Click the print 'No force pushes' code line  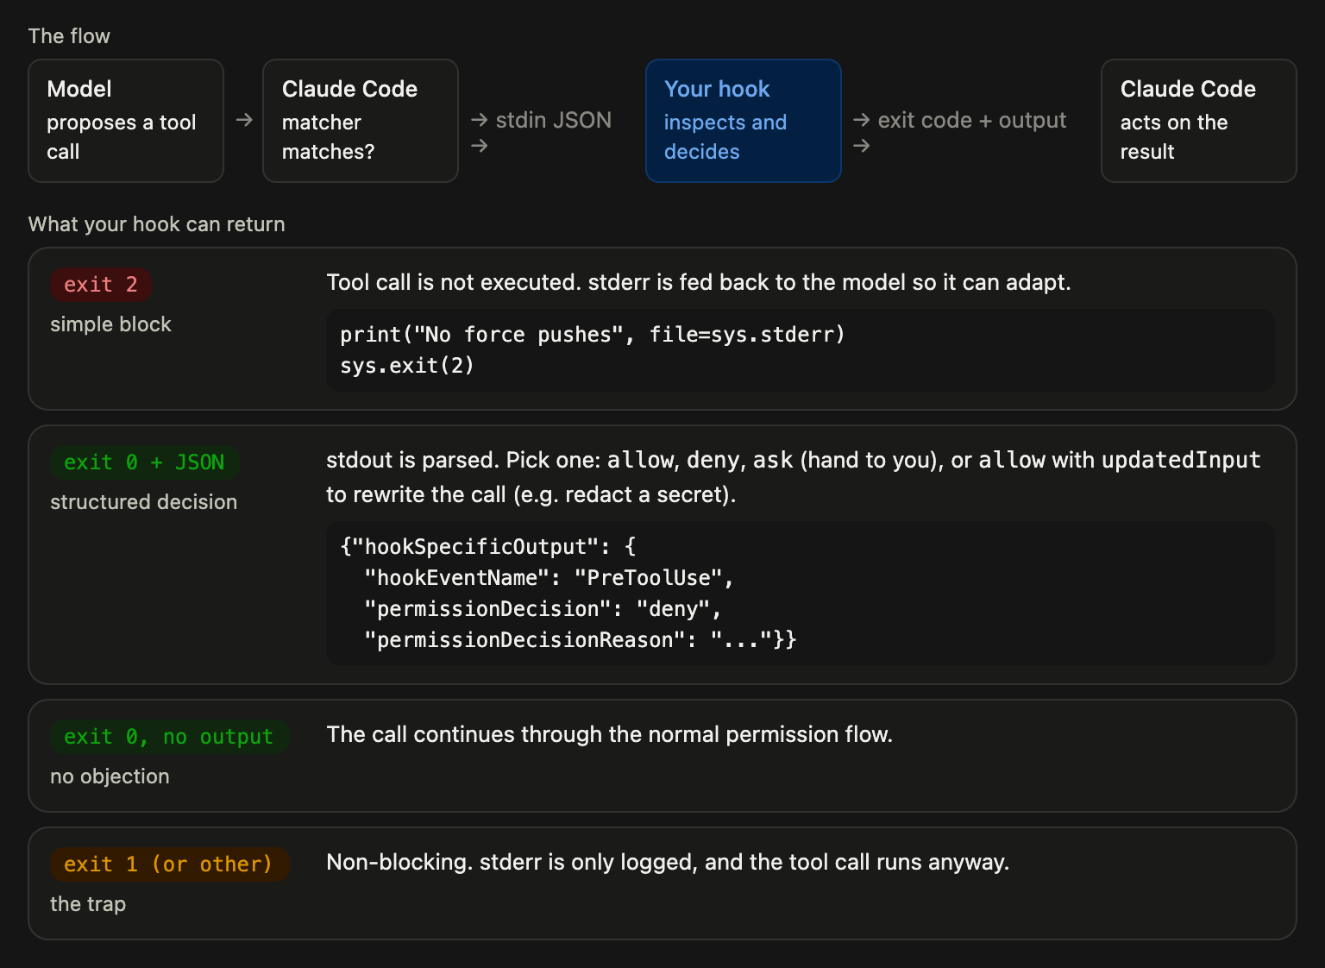(x=593, y=335)
